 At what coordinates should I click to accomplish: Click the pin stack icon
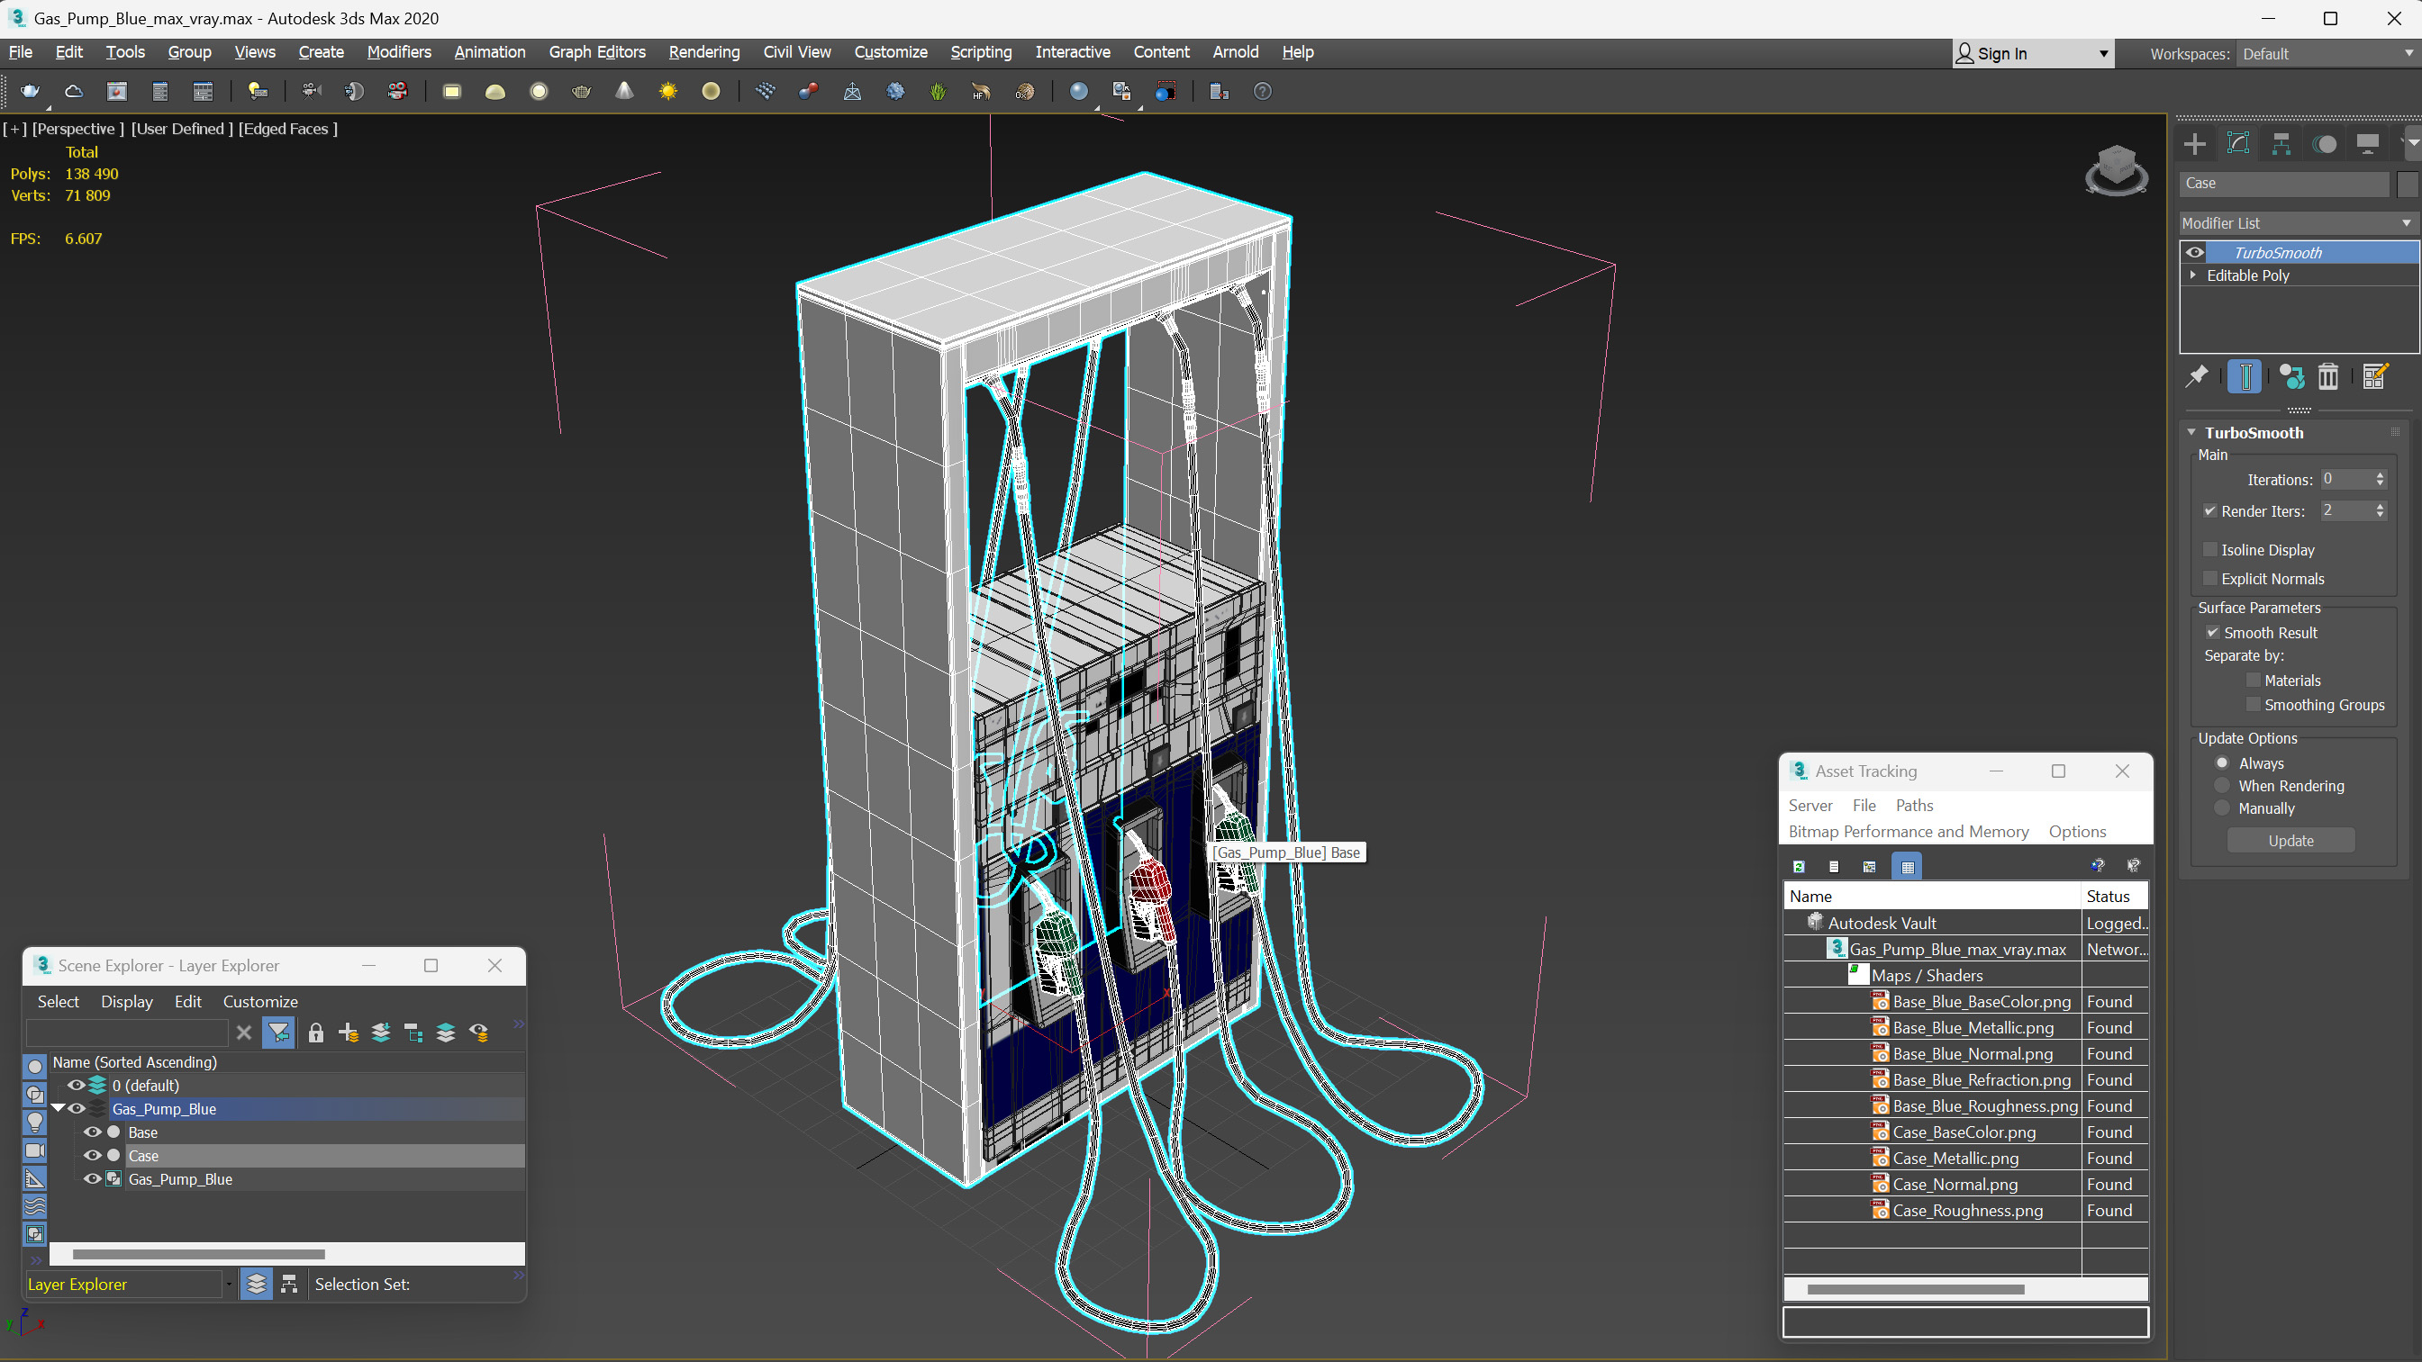[2196, 377]
